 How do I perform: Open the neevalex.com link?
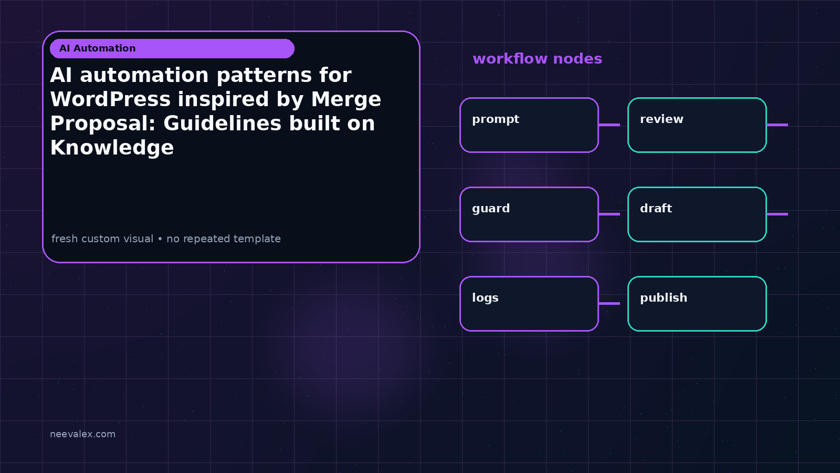click(x=82, y=434)
